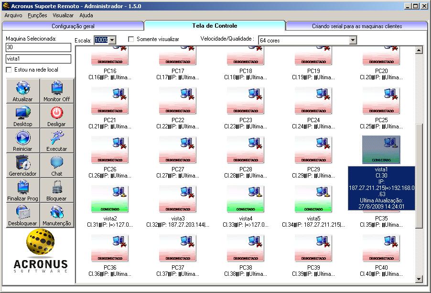
Task: Click the PC19 label text
Action: [313, 71]
